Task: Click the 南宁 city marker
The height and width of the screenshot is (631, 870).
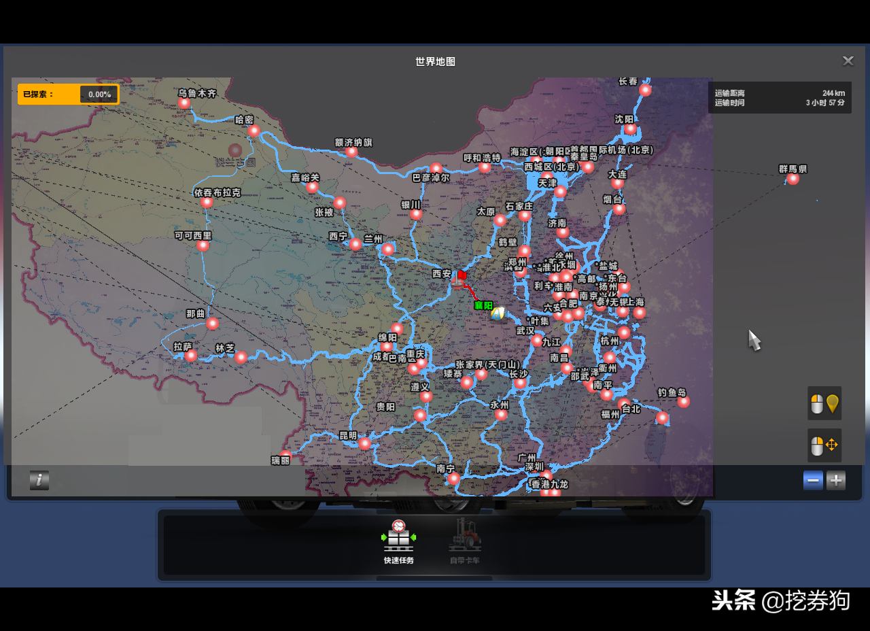Action: (x=453, y=478)
